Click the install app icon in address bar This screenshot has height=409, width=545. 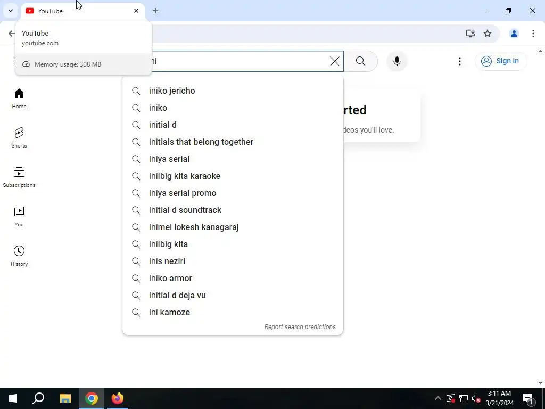[x=470, y=34]
